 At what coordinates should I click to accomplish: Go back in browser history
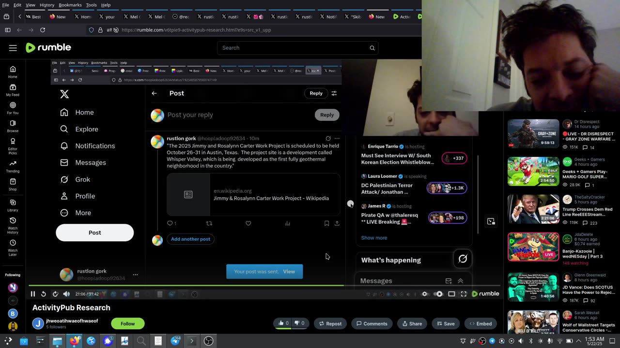tap(19, 30)
